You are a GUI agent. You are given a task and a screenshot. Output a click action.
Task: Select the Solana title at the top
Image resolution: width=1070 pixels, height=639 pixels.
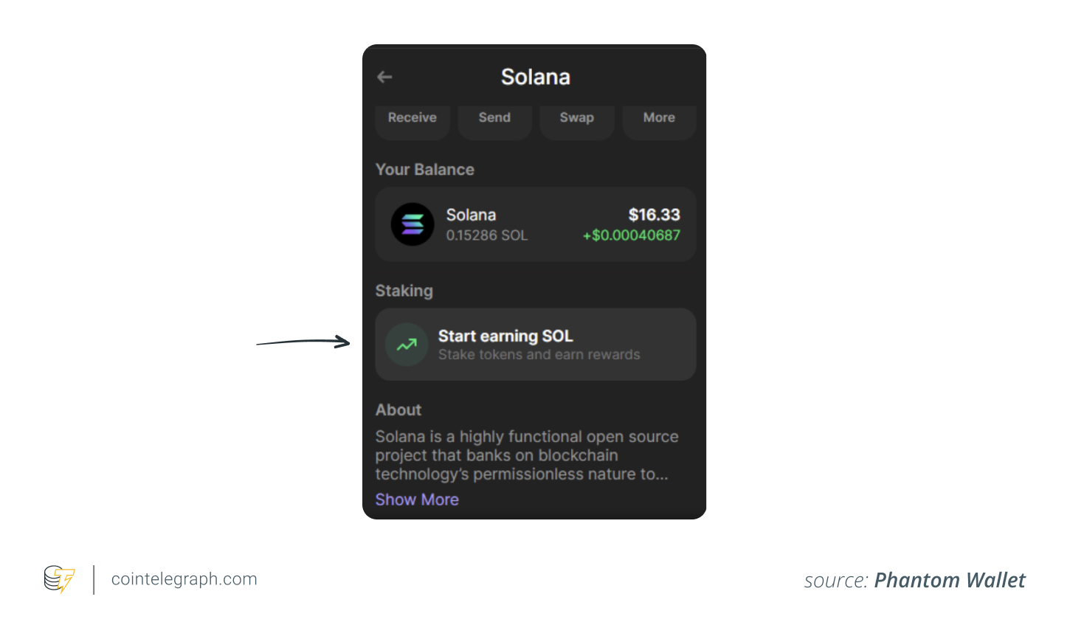(535, 77)
